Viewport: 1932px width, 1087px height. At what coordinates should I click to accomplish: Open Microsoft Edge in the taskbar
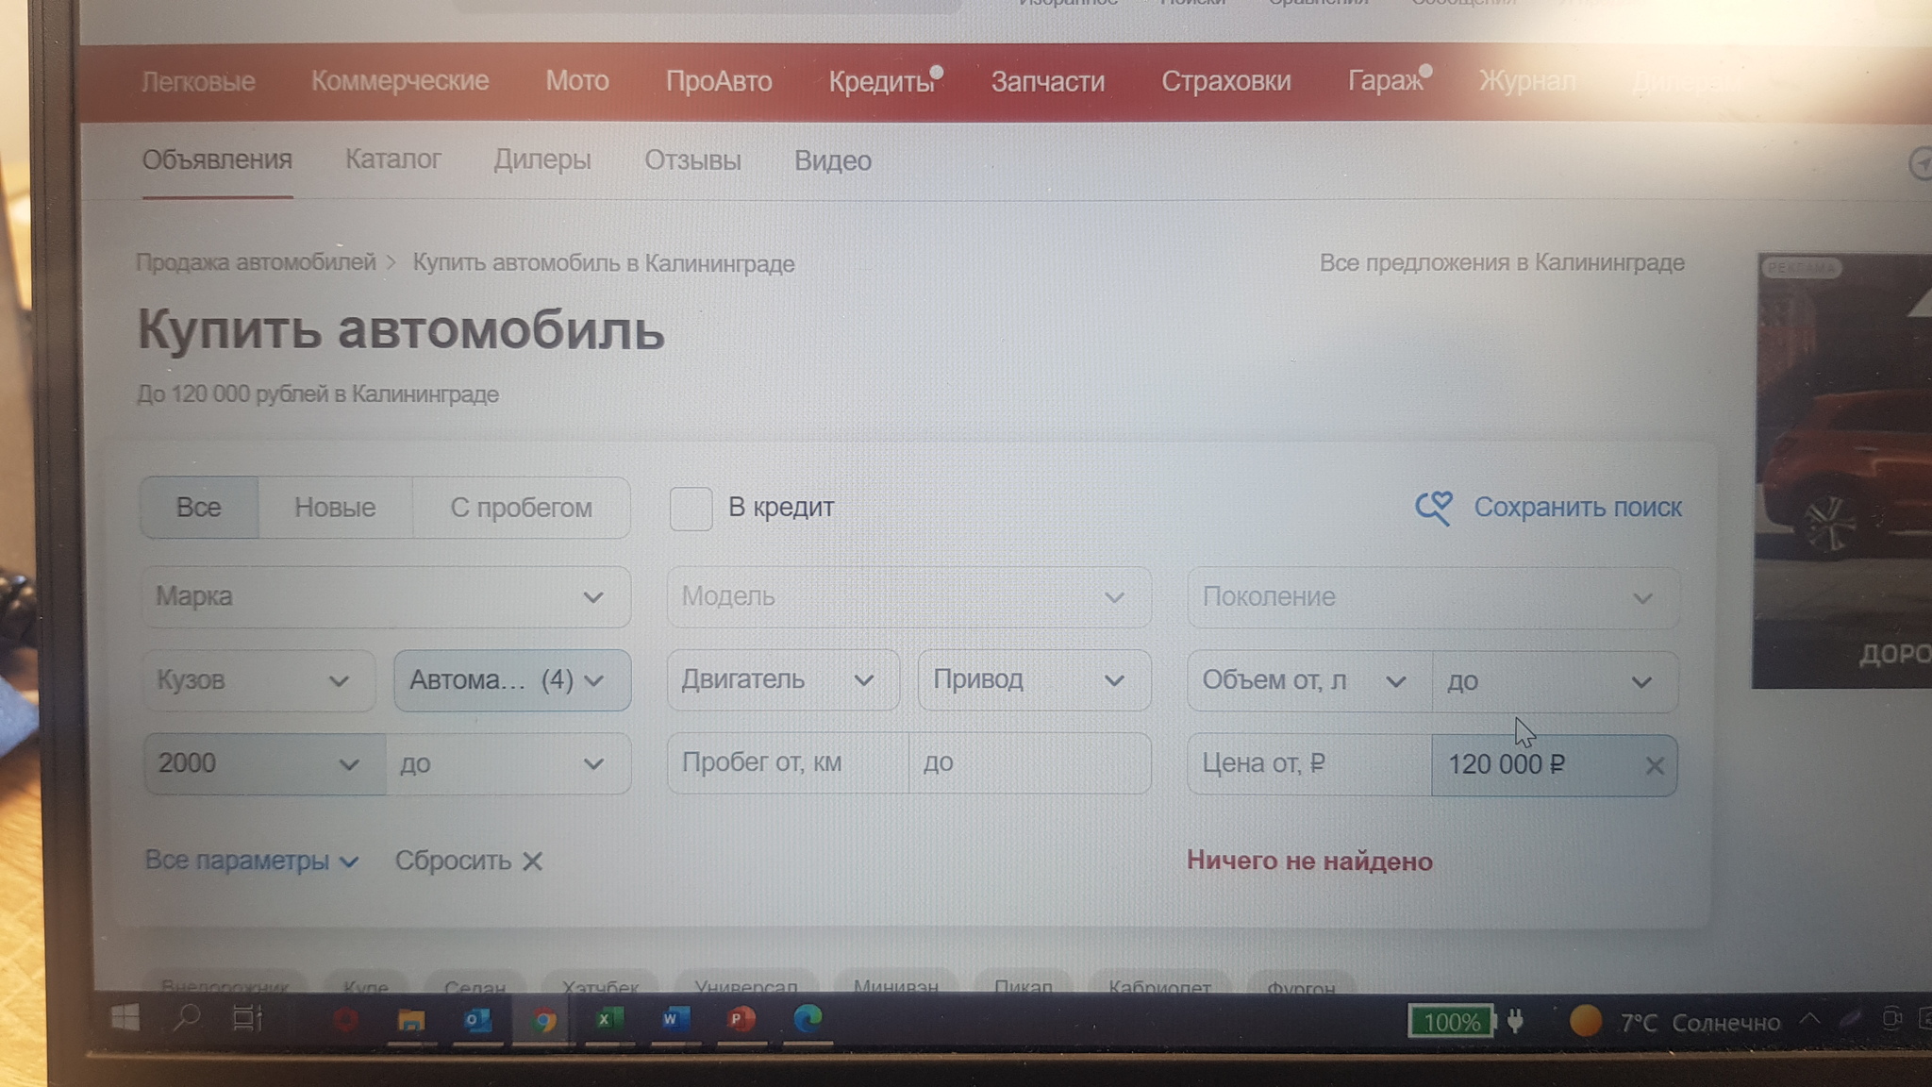[808, 1020]
